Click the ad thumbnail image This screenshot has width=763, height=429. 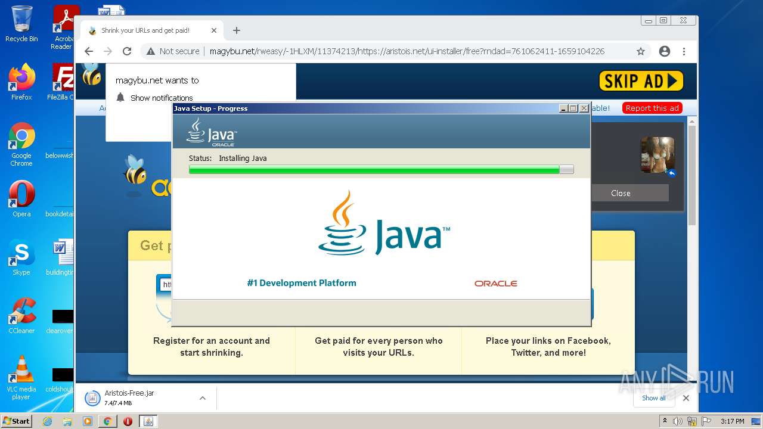point(657,155)
